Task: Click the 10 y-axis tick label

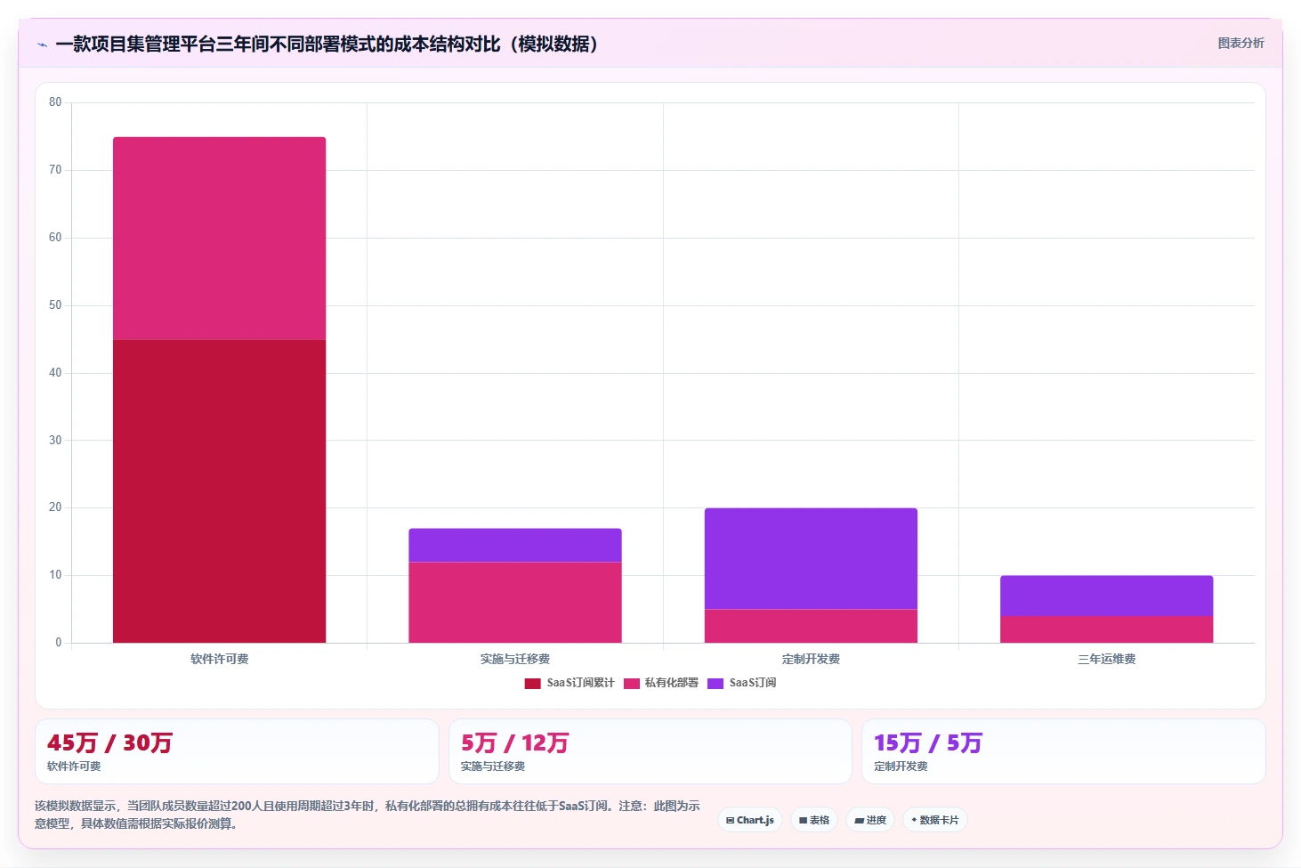Action: (x=55, y=575)
